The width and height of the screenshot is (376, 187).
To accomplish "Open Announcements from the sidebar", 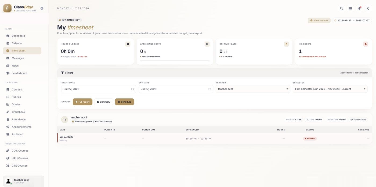I will pyautogui.click(x=22, y=127).
